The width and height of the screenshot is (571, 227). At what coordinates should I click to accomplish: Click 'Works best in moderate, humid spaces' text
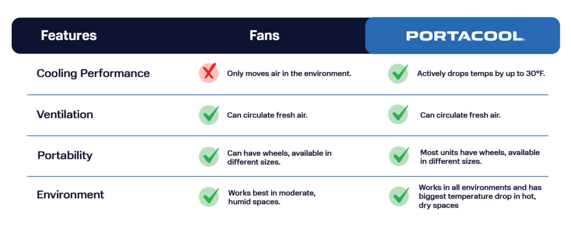[272, 197]
